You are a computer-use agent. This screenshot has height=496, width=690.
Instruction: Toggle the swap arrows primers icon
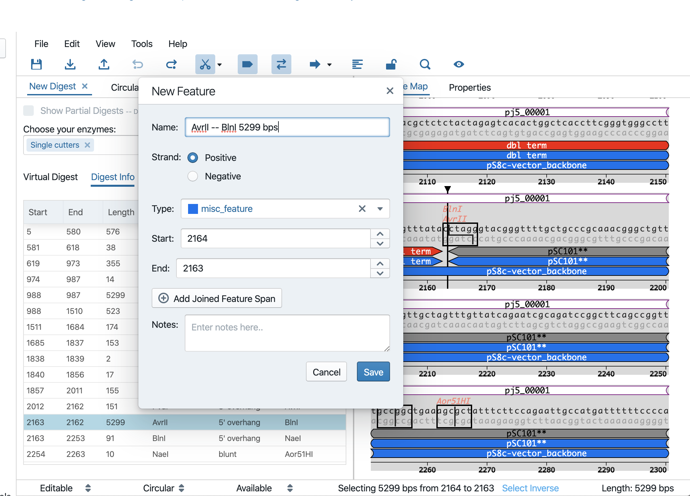click(281, 64)
